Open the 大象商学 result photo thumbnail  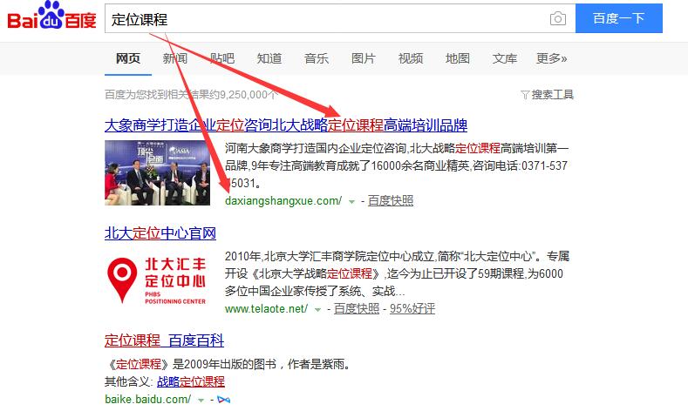coord(159,173)
